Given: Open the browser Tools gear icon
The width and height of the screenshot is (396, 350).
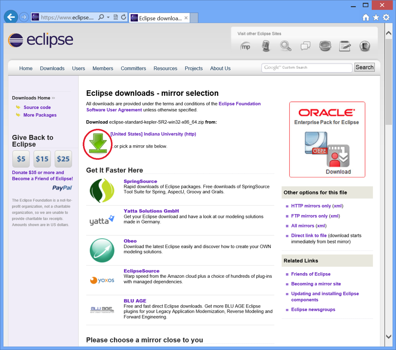Looking at the screenshot, I should click(x=386, y=17).
